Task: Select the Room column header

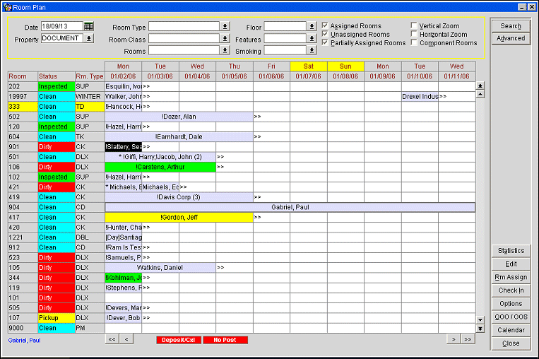Action: point(18,76)
